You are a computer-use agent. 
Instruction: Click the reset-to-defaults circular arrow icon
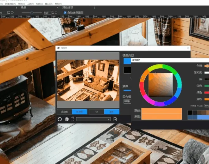click(x=60, y=119)
